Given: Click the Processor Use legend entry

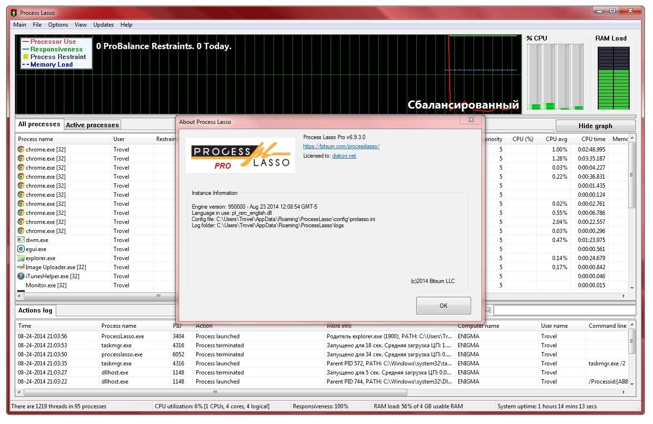Looking at the screenshot, I should (50, 41).
